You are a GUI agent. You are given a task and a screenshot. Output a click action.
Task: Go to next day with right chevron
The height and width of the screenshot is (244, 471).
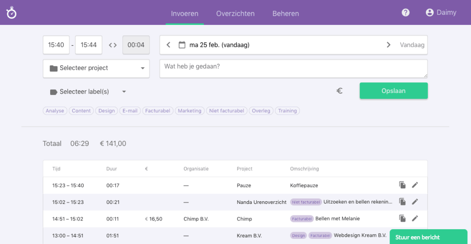(388, 45)
